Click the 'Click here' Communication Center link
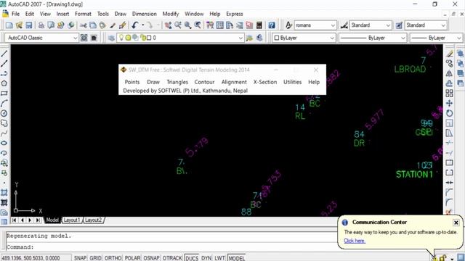Image resolution: width=465 pixels, height=261 pixels. pos(355,241)
